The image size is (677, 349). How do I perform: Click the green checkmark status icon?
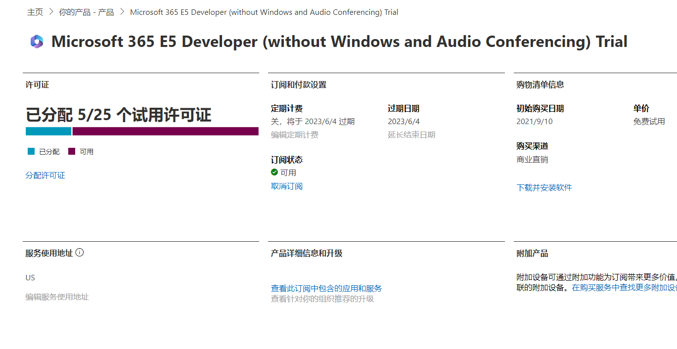[274, 173]
